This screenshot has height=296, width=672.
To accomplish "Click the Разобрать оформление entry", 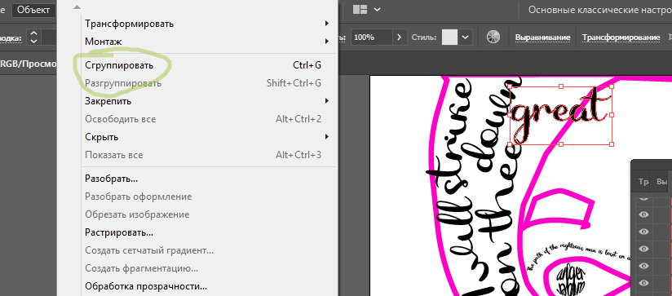I will pos(207,197).
